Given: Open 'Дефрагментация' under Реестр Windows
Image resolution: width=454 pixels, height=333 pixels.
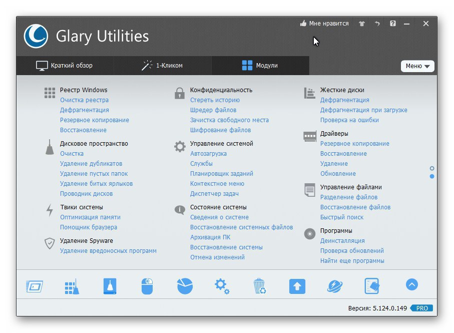Looking at the screenshot, I should pyautogui.click(x=85, y=110).
